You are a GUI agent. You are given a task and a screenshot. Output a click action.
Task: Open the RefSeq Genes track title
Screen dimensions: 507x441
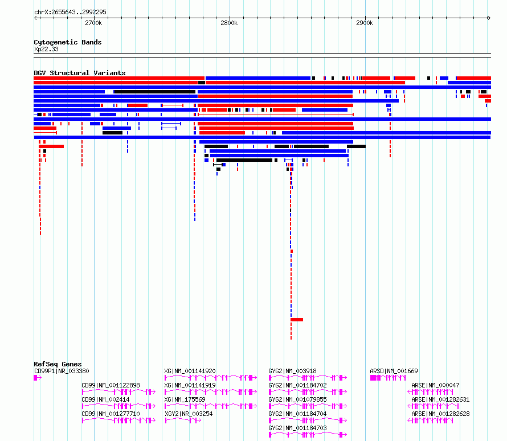pyautogui.click(x=58, y=364)
